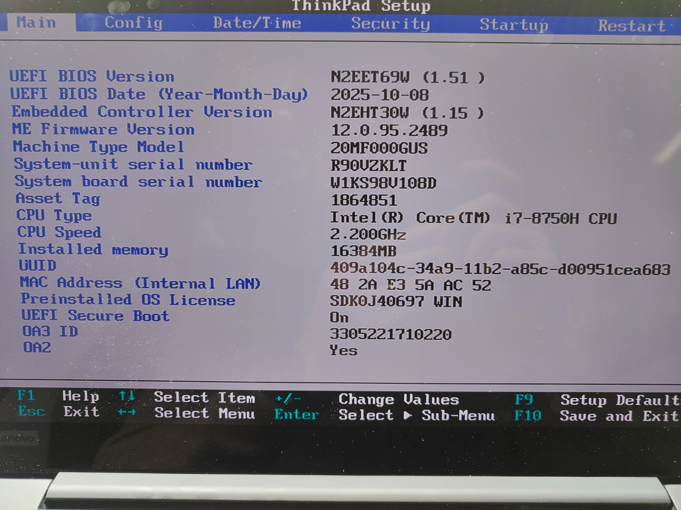Select the CPU speed value "2.200GHz"
681x510 pixels.
368,234
